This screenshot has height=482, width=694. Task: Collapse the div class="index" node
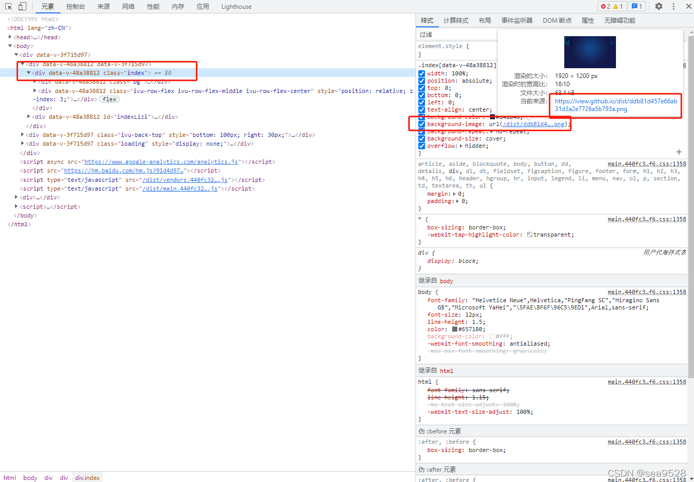click(x=29, y=73)
